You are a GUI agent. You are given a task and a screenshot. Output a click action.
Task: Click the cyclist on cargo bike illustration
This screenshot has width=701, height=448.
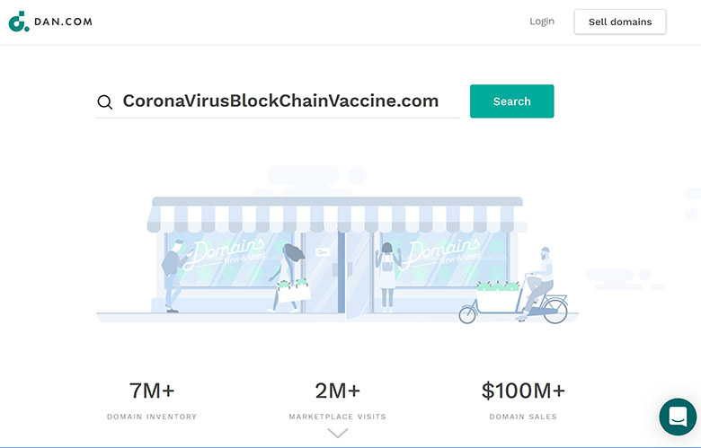coord(514,285)
